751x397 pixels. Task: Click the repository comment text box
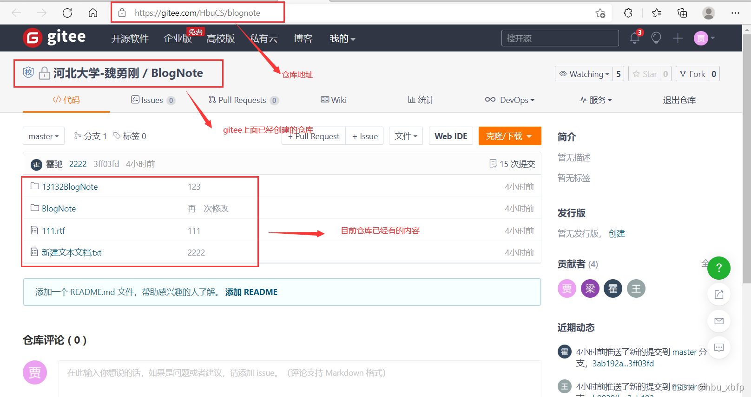(300, 378)
